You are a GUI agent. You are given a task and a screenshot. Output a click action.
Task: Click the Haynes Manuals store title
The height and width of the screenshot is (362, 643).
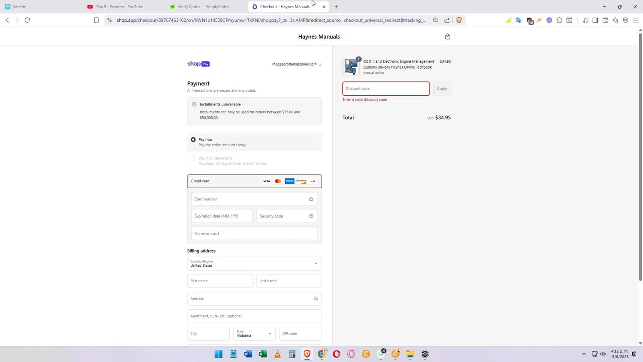pos(319,37)
